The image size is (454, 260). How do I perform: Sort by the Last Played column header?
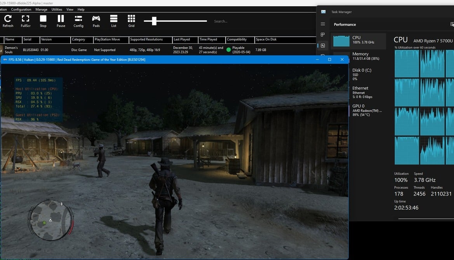click(x=185, y=40)
